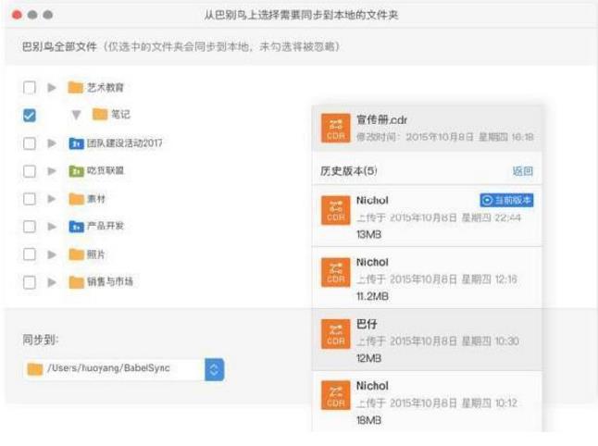Expand the 照片 folder
This screenshot has height=446, width=598.
click(x=53, y=254)
